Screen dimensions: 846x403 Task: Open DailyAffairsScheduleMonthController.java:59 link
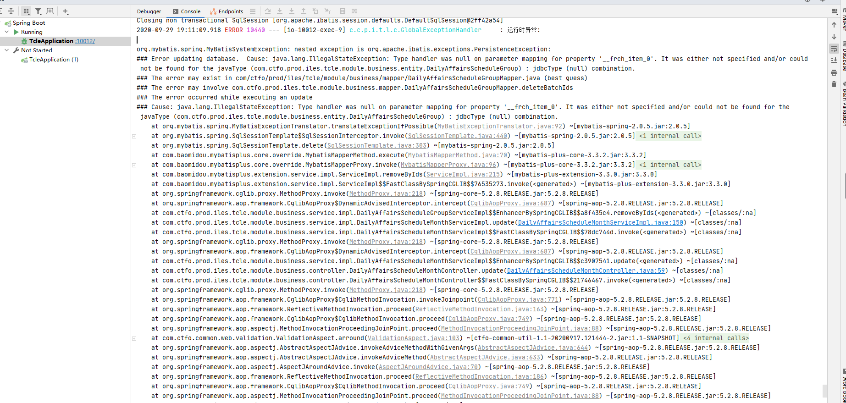(586, 271)
